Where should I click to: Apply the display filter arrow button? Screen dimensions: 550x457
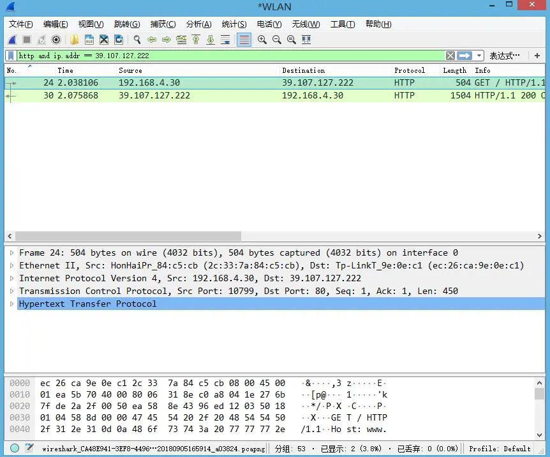(x=465, y=56)
